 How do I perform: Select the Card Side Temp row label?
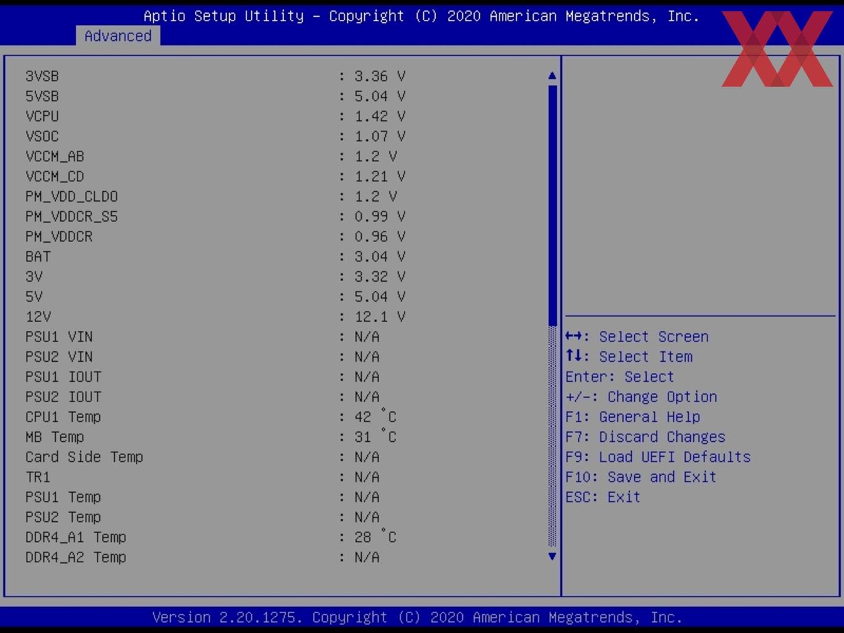pyautogui.click(x=84, y=457)
